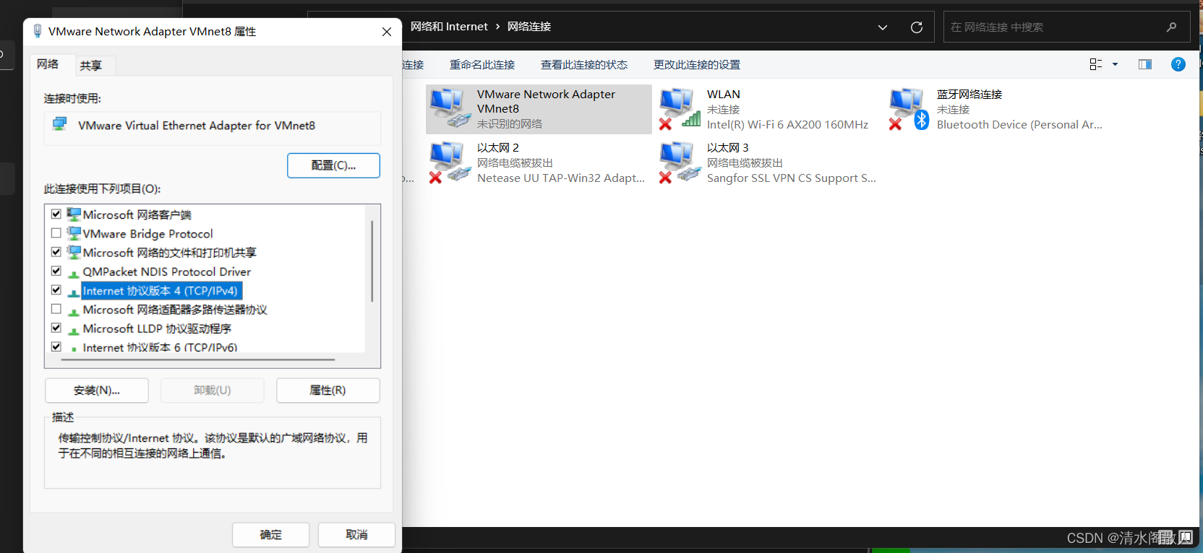Click the horizontal scrollbar of the items list
This screenshot has width=1203, height=553.
(x=199, y=360)
